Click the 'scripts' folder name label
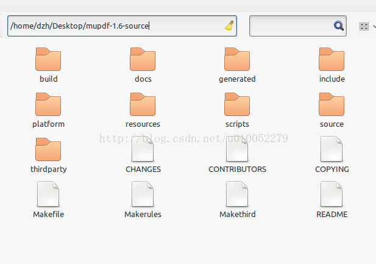Screen dimensions: 376x264 tap(237, 124)
